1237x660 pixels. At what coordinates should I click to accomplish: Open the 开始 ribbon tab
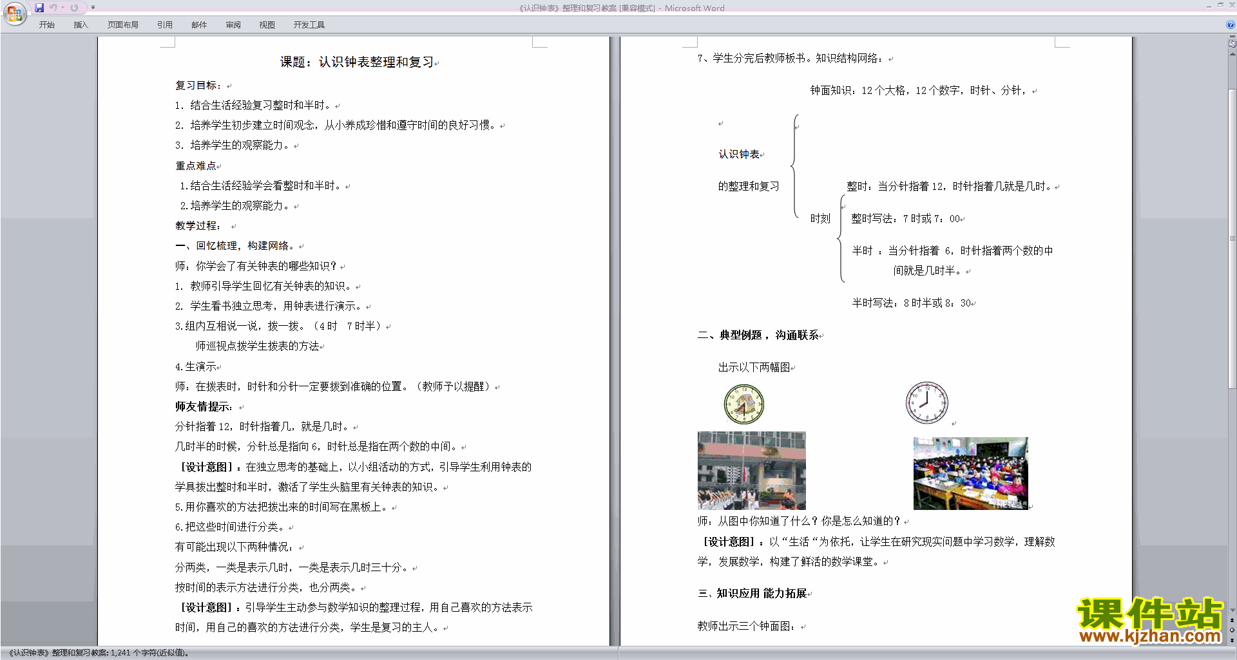click(46, 25)
